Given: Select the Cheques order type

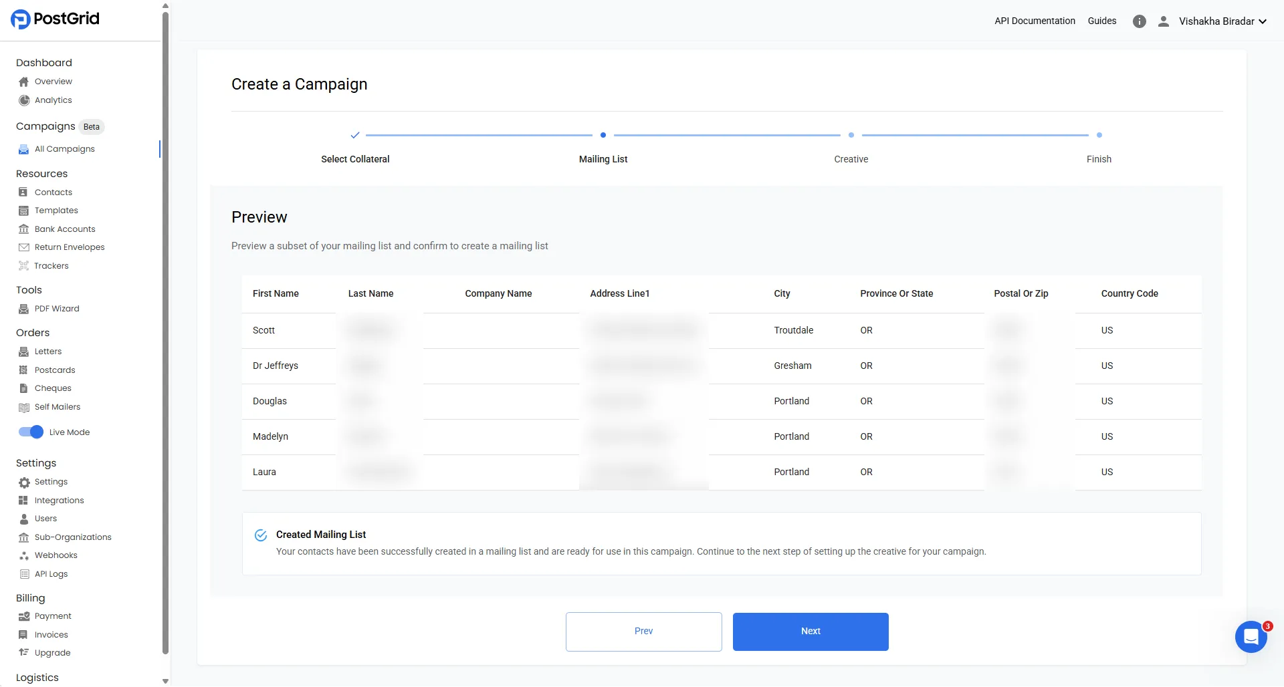Looking at the screenshot, I should pos(53,388).
